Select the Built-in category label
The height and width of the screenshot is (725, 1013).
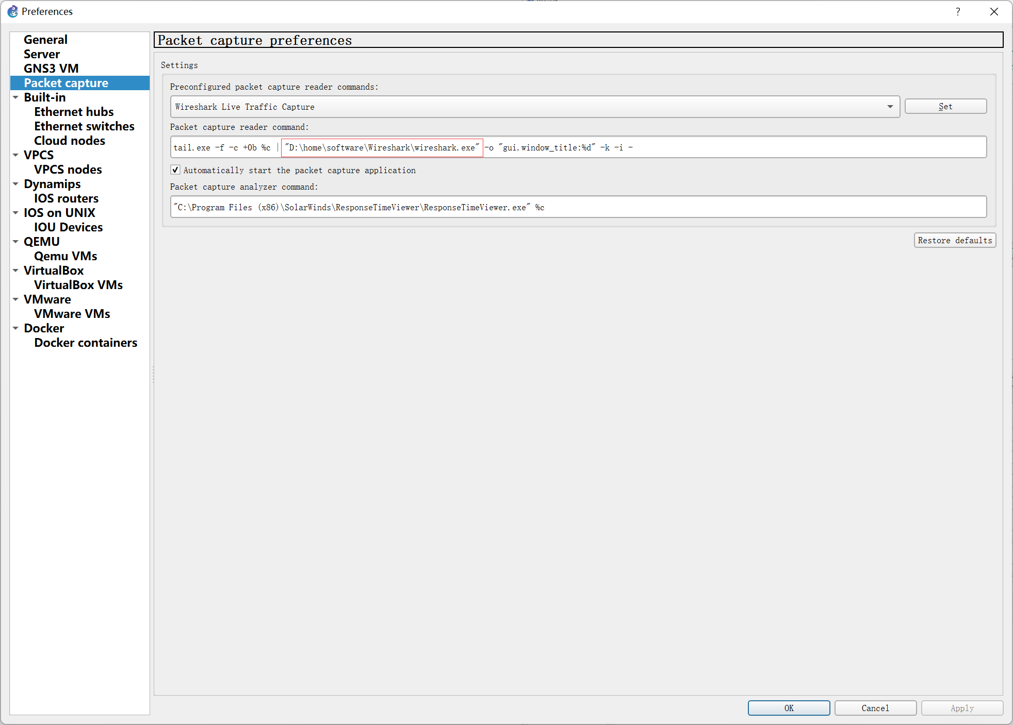[45, 97]
